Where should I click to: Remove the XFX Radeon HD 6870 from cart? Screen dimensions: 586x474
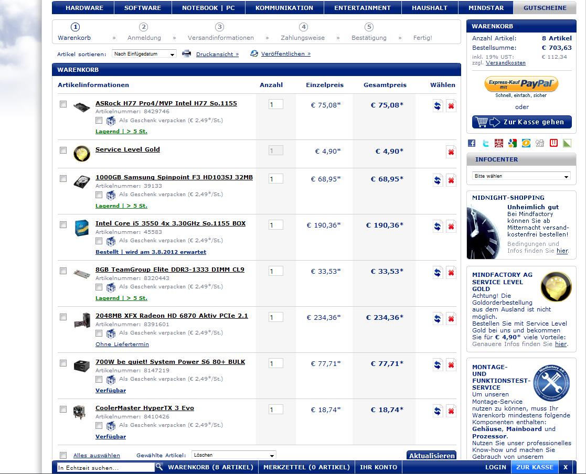point(451,319)
